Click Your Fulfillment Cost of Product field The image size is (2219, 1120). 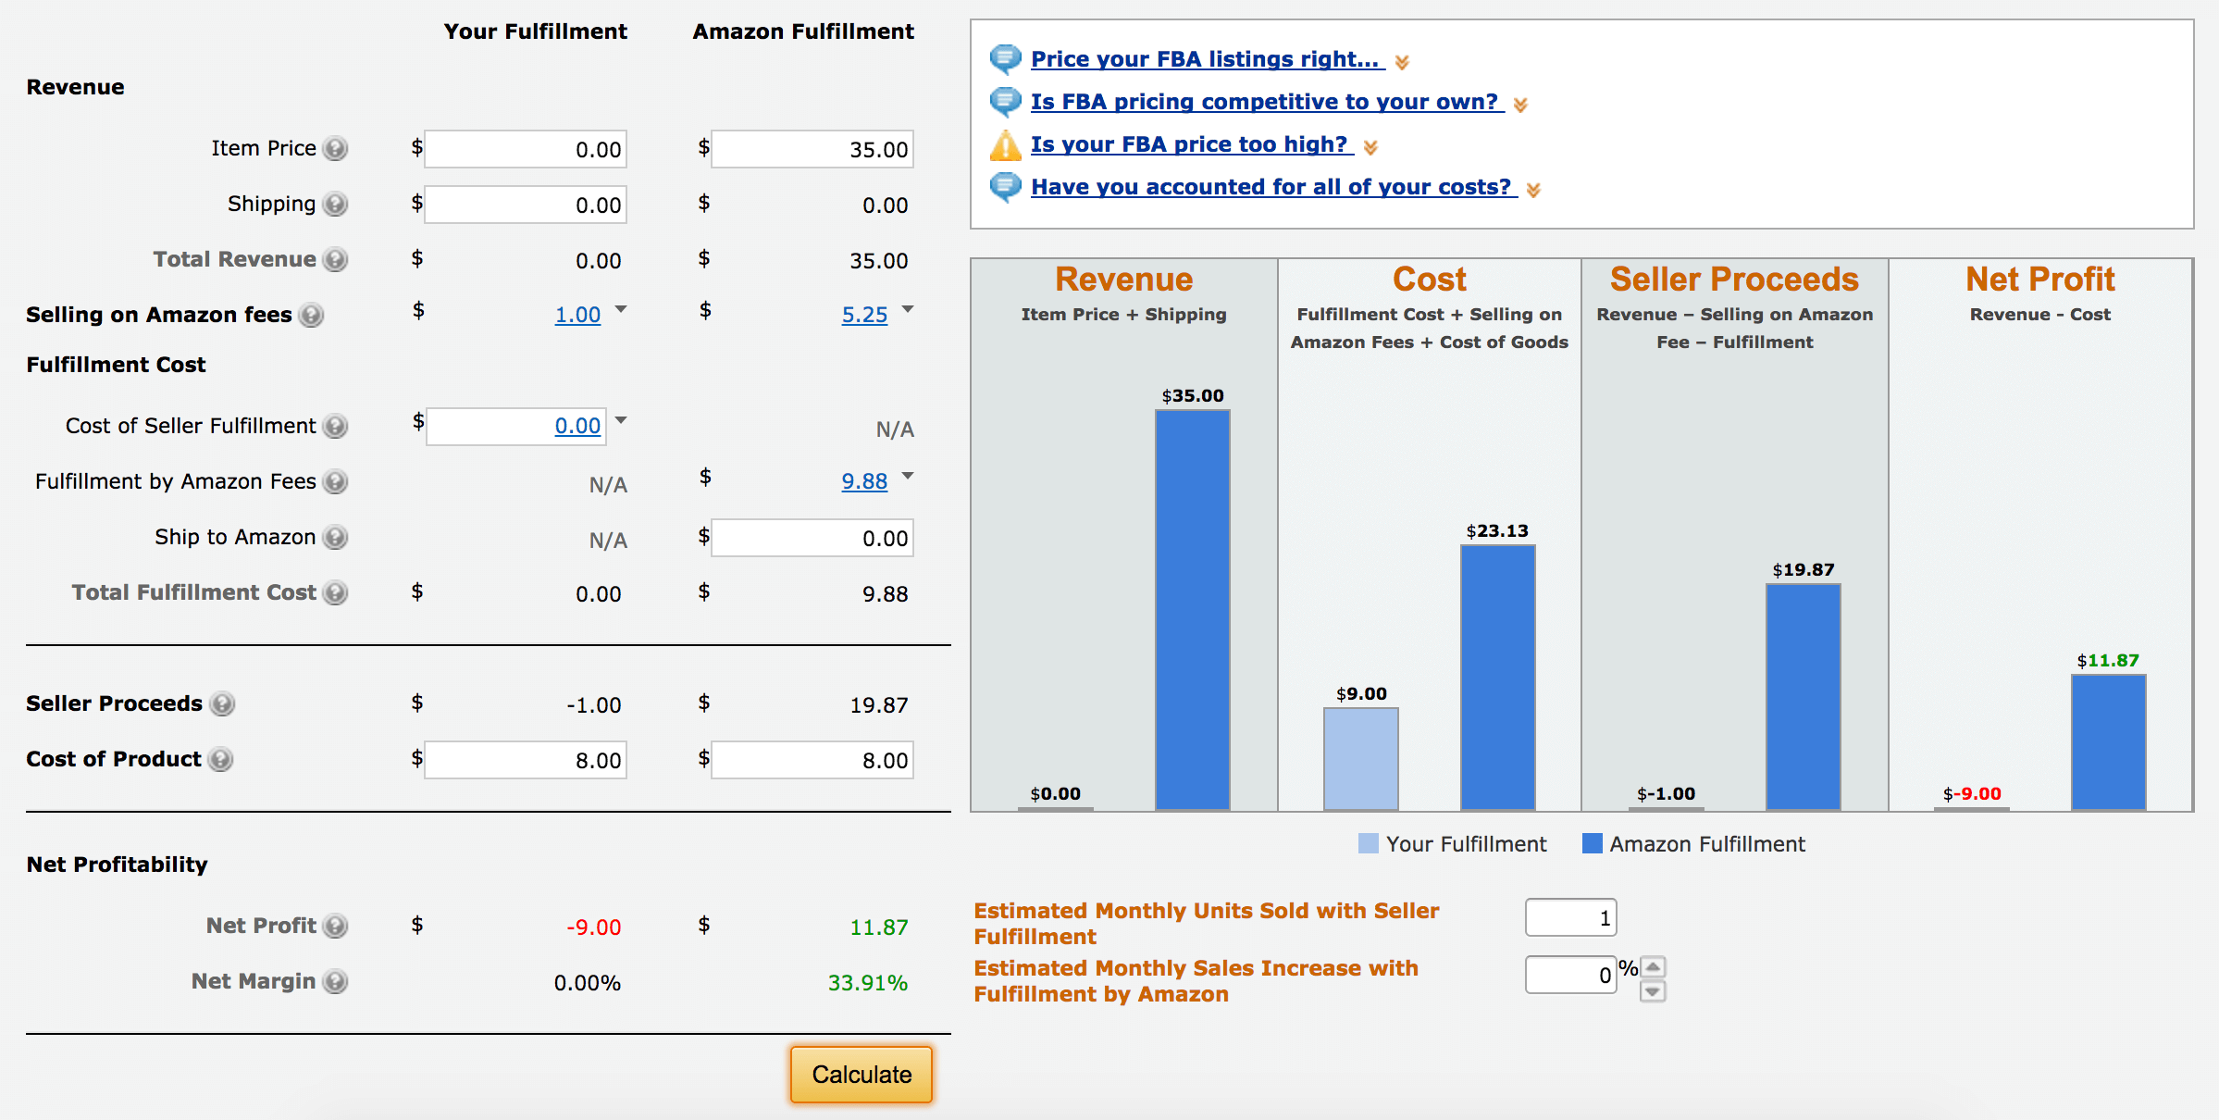pos(526,760)
